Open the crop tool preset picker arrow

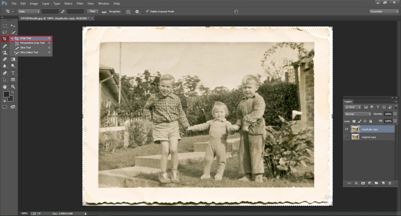13,11
